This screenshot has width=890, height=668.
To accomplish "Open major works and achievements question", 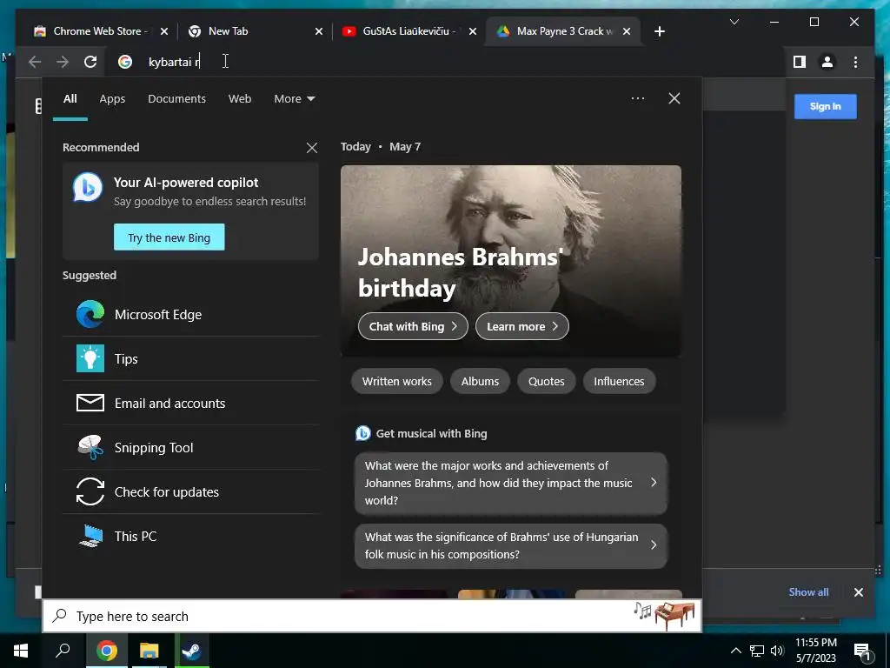I will click(x=511, y=483).
